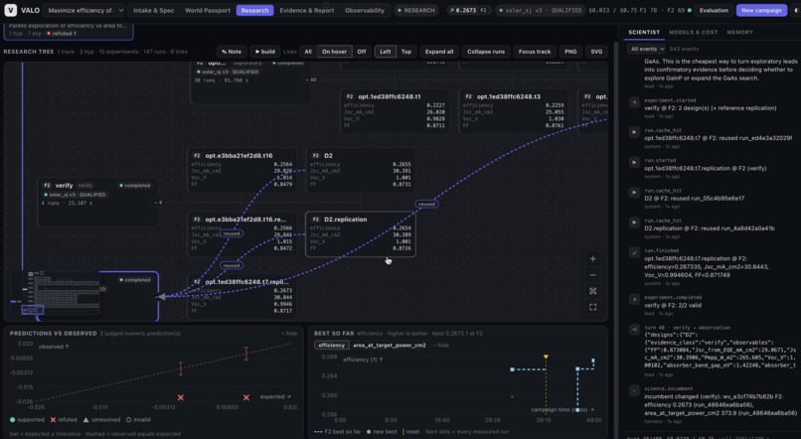801x439 pixels.
Task: Open the All events filter dropdown
Action: point(647,49)
